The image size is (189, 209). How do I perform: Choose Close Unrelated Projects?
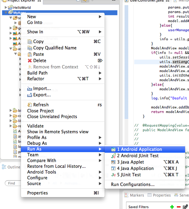click(x=63, y=117)
